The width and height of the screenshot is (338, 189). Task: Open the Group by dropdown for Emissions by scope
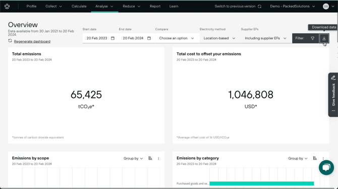[133, 158]
